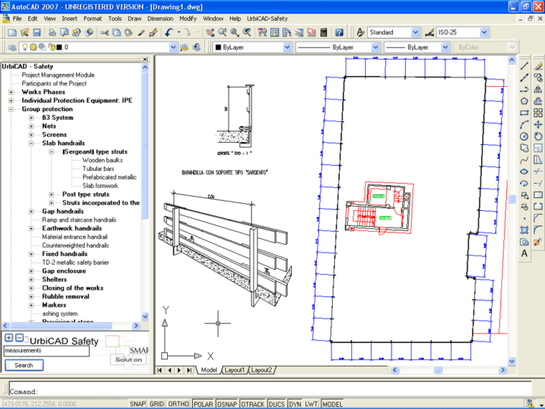The width and height of the screenshot is (545, 409).
Task: Toggle OTRACK in status bar
Action: click(252, 404)
